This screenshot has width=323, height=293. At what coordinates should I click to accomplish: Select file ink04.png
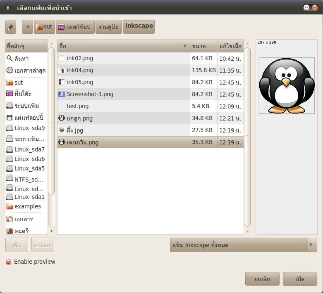pyautogui.click(x=151, y=70)
